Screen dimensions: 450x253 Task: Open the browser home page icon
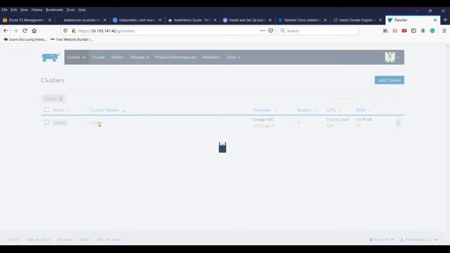pos(34,31)
